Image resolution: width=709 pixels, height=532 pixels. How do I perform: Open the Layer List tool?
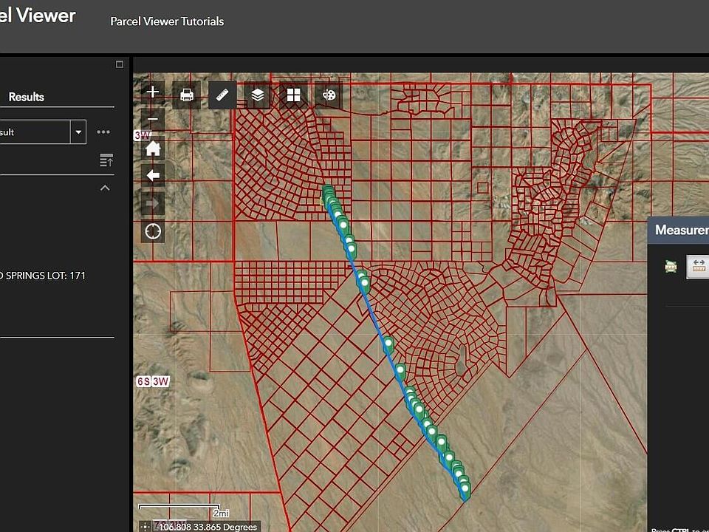pyautogui.click(x=257, y=95)
